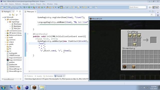Screen dimensions: 160x90
Task: Open the Source menu
Action: tap(11, 4)
